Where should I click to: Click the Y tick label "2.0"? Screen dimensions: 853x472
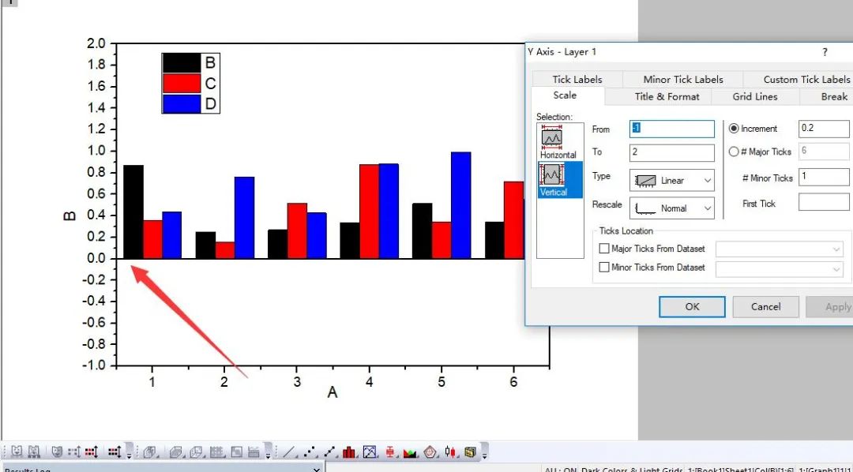tap(97, 43)
